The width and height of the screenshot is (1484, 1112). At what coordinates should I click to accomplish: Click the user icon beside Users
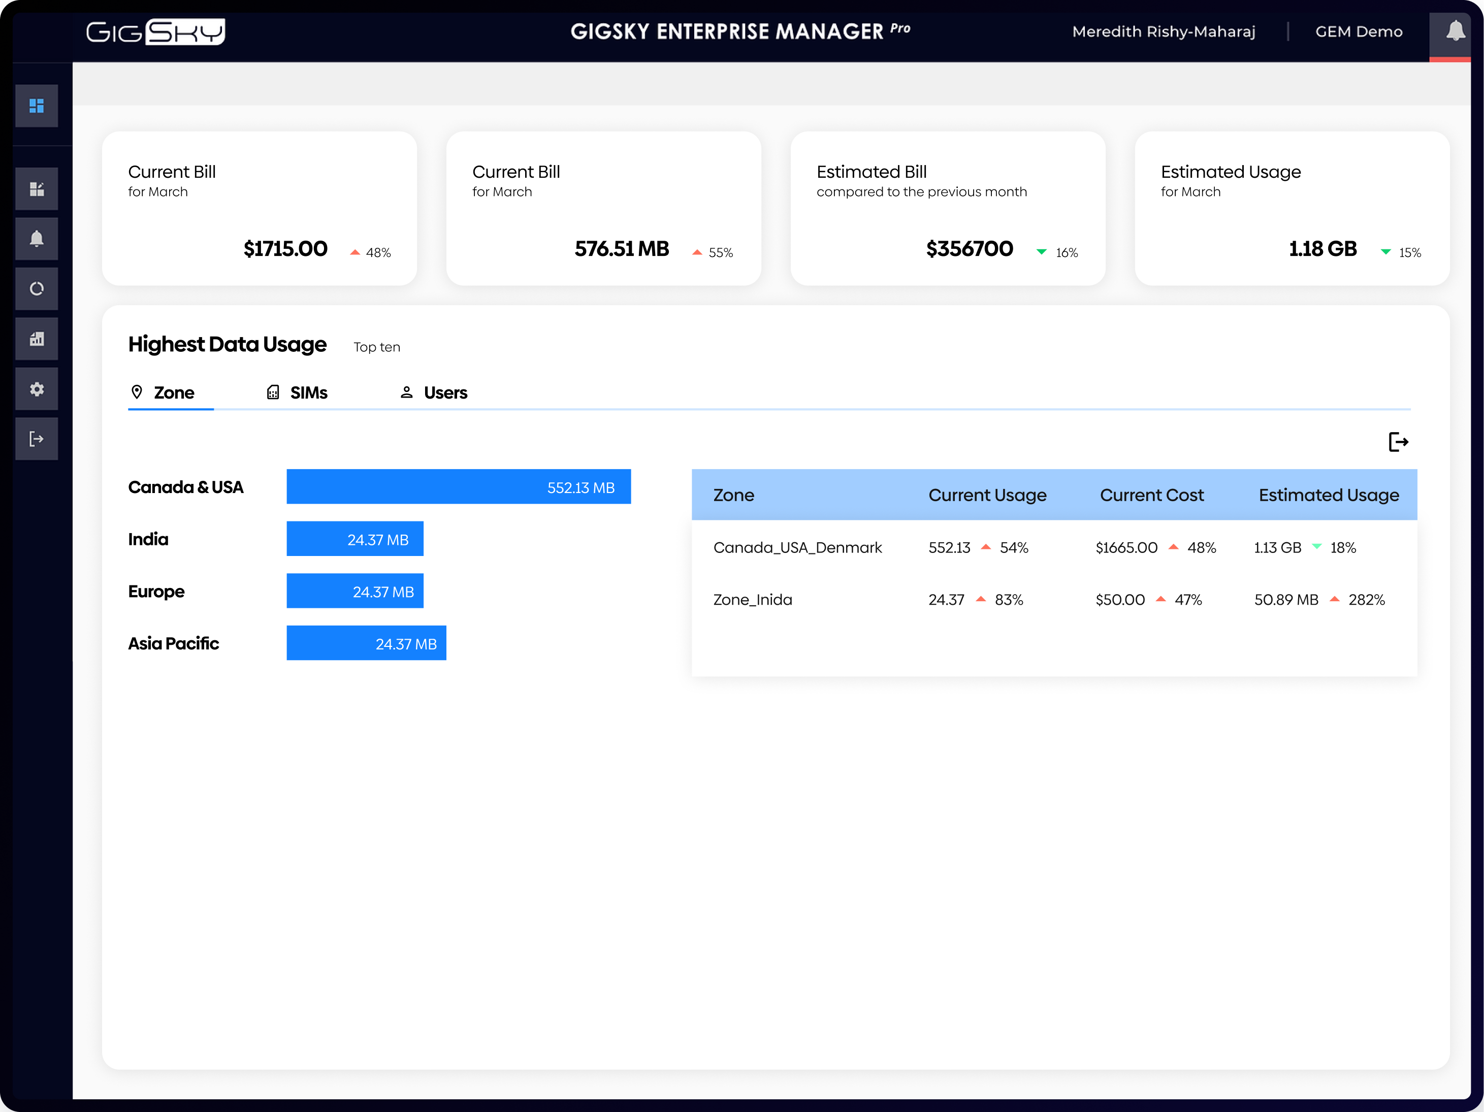[x=407, y=391]
